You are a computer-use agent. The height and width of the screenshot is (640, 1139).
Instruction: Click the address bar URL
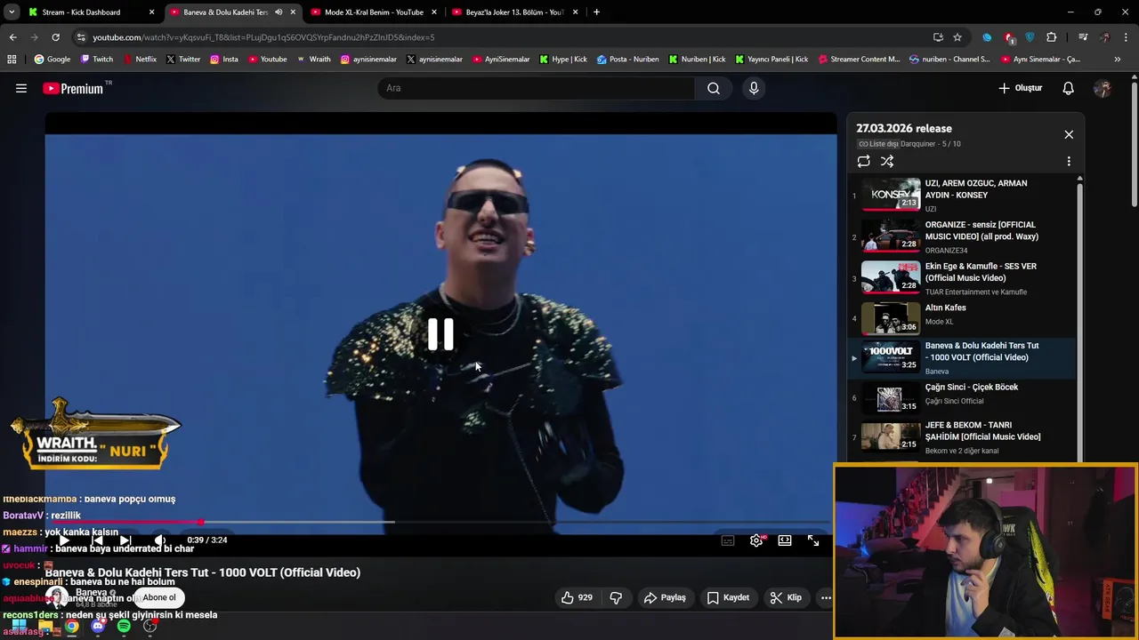(264, 37)
